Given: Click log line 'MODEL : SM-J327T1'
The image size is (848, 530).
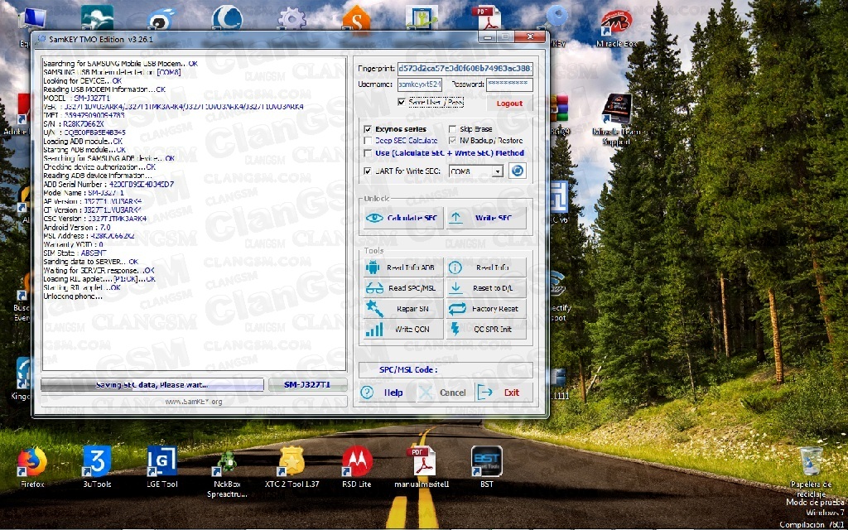Looking at the screenshot, I should click(x=76, y=99).
